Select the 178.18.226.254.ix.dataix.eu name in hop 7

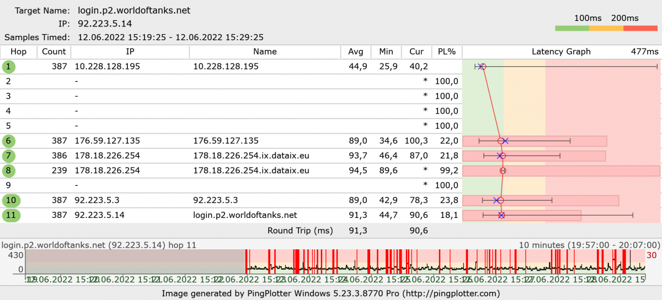click(x=251, y=156)
